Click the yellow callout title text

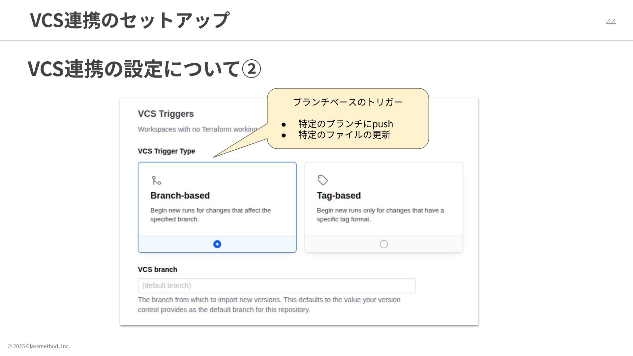pos(348,102)
